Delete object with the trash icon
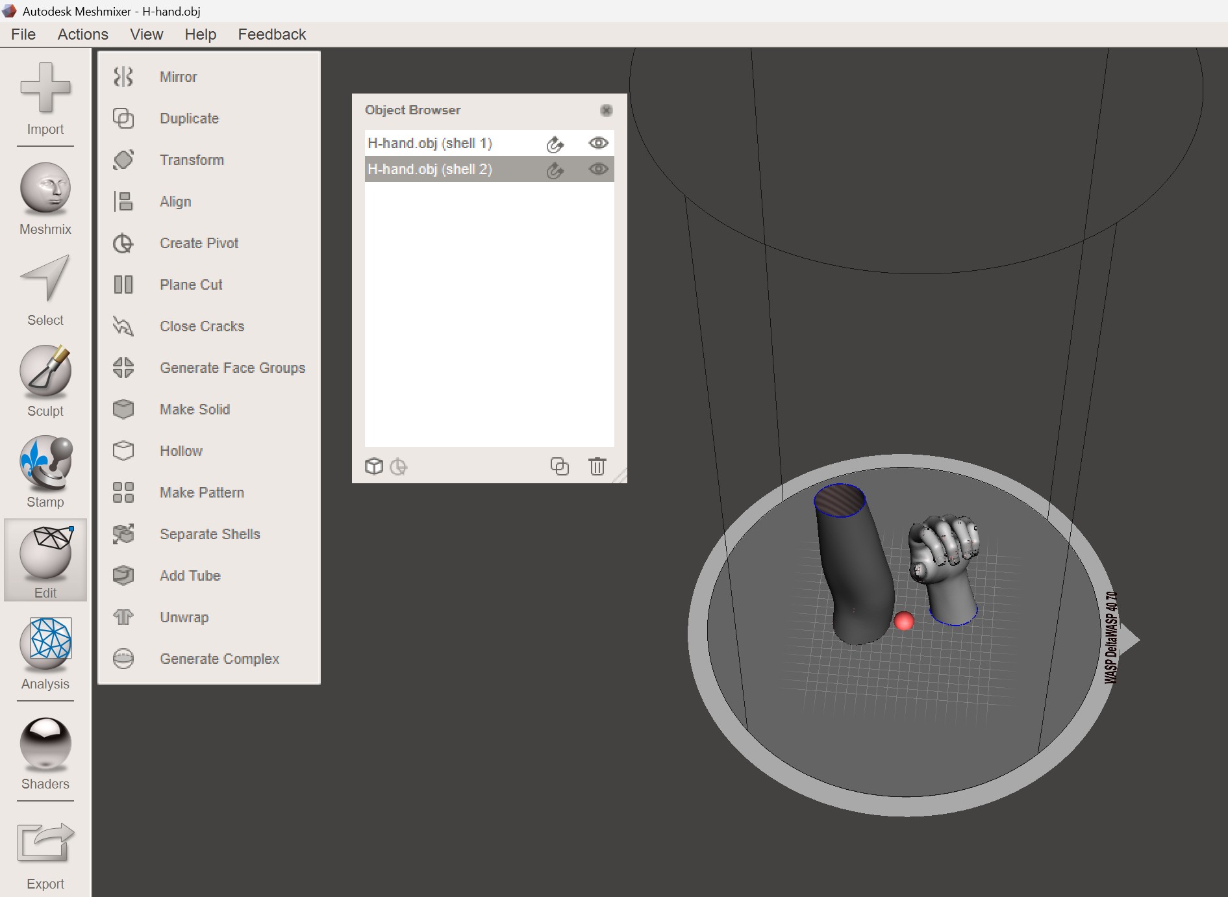Screen dimensions: 1228x897 [x=597, y=466]
